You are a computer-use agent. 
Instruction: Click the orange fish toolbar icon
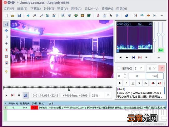coord(148,16)
